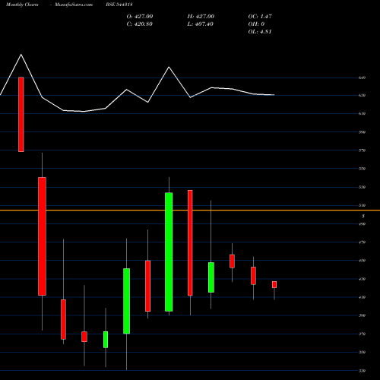The width and height of the screenshot is (380, 380).
Task: Select the "OH: 0" reading
Action: (256, 24)
